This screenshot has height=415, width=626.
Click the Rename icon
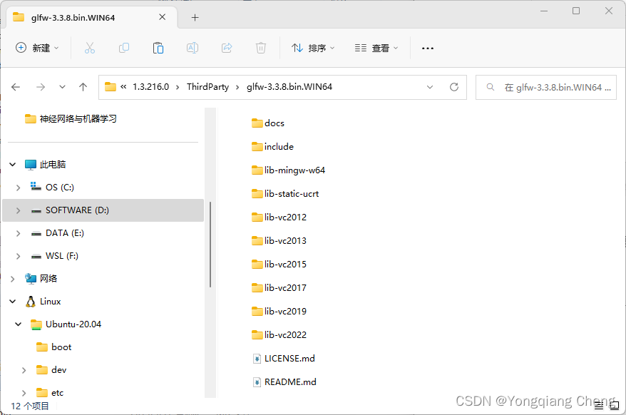point(193,48)
